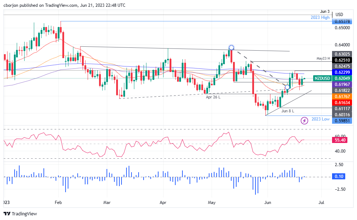The width and height of the screenshot is (357, 220).
Task: Click the purple 0.61967 price label
Action: click(x=343, y=84)
